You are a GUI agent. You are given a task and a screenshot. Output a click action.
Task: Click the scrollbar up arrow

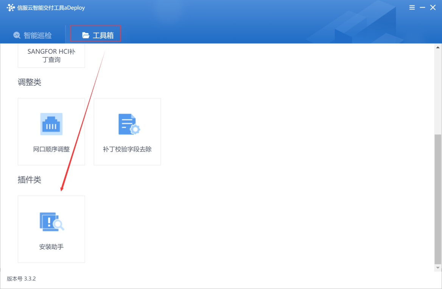coord(438,47)
